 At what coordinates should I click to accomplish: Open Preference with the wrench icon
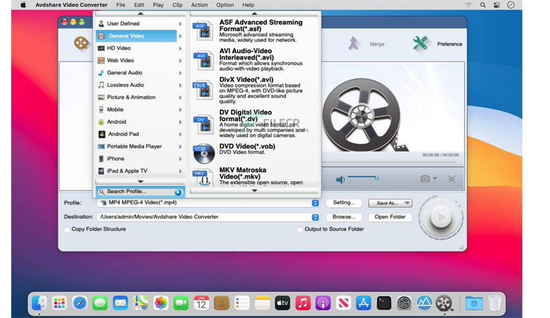pyautogui.click(x=420, y=44)
